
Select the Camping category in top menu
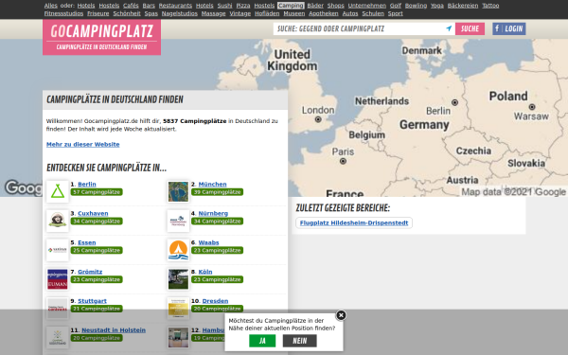point(291,6)
